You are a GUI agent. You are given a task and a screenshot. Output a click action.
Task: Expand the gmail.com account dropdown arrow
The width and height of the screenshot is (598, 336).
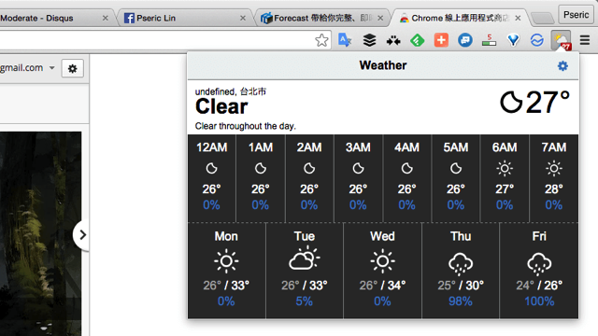coord(52,68)
